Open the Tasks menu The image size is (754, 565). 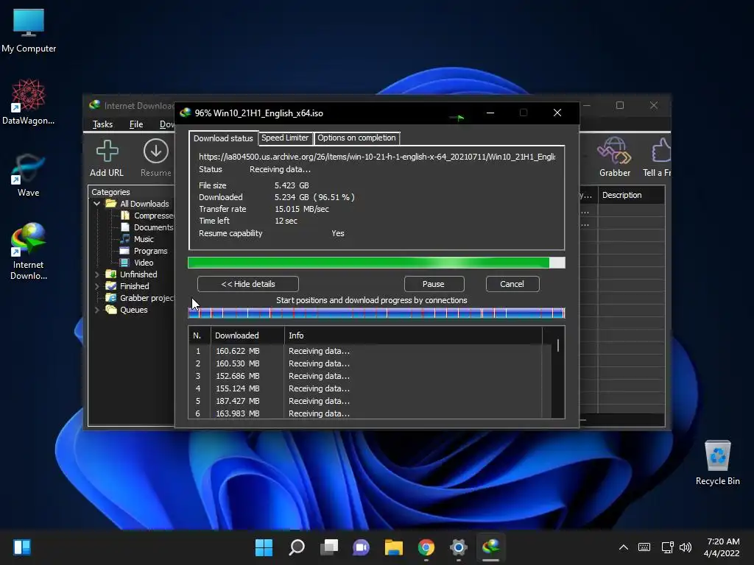102,124
